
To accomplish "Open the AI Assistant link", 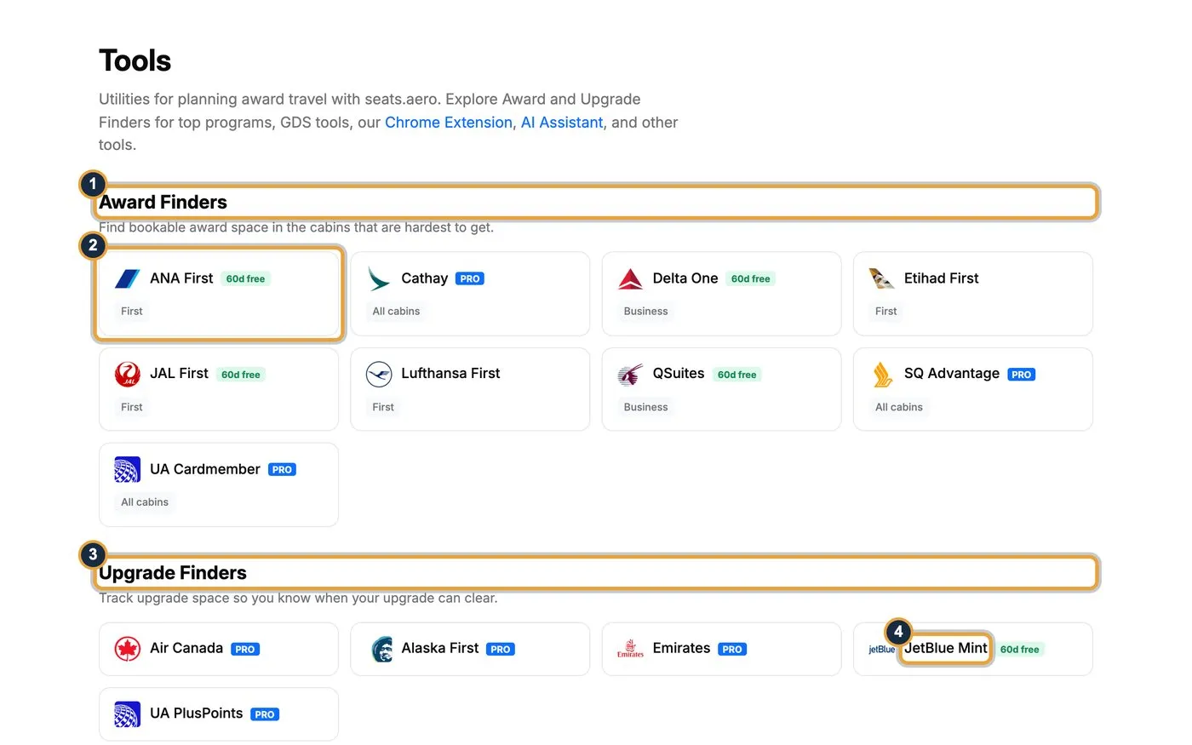I will tap(562, 122).
